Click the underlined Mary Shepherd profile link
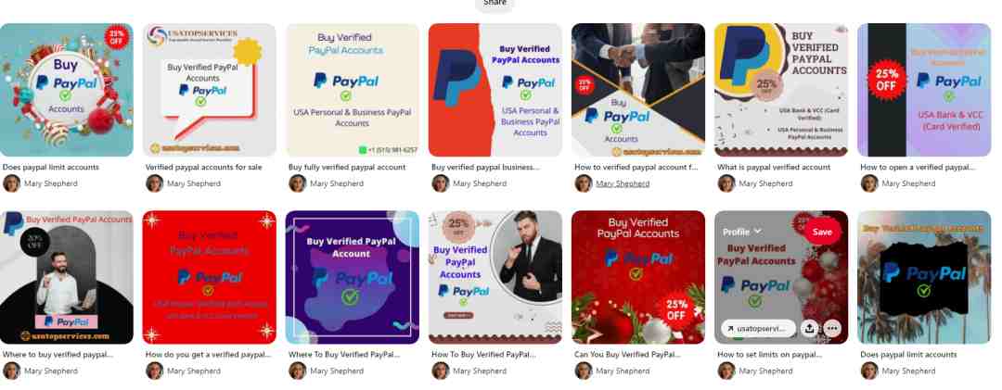The width and height of the screenshot is (1002, 390). [x=623, y=183]
